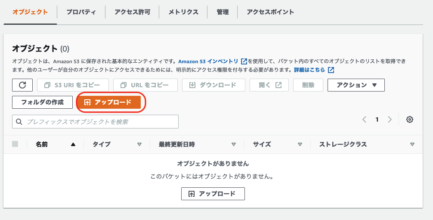Click external link icon beside 詳細はこちら

click(x=331, y=70)
